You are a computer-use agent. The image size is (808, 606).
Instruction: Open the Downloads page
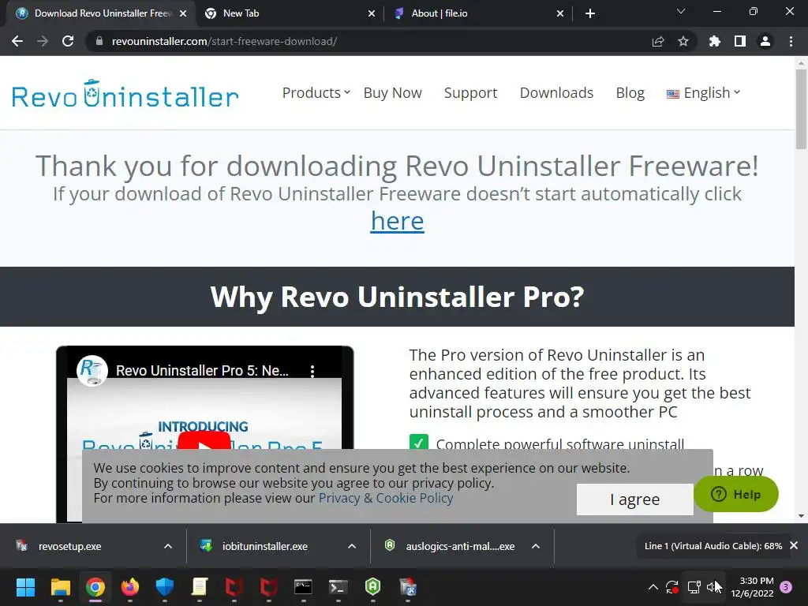click(x=556, y=93)
